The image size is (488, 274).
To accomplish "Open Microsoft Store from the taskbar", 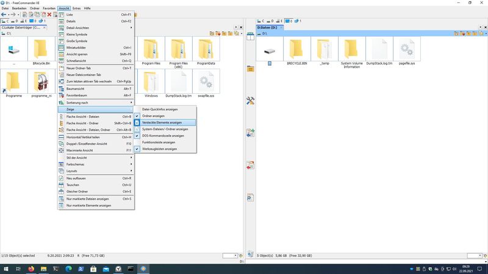I will point(93,269).
